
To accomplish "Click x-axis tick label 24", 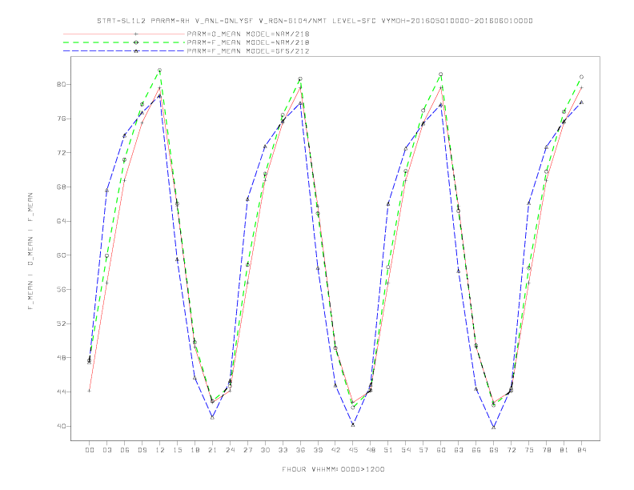I will coord(230,450).
